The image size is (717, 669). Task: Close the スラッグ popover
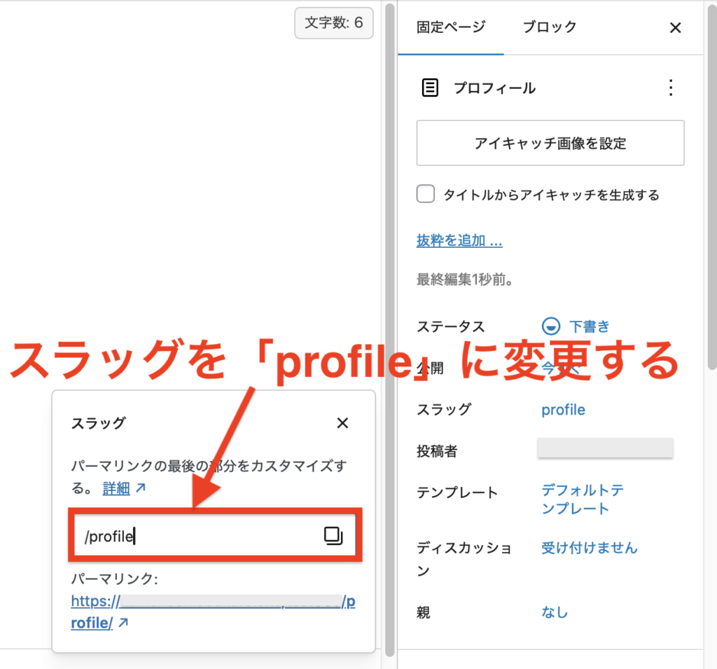pos(342,423)
